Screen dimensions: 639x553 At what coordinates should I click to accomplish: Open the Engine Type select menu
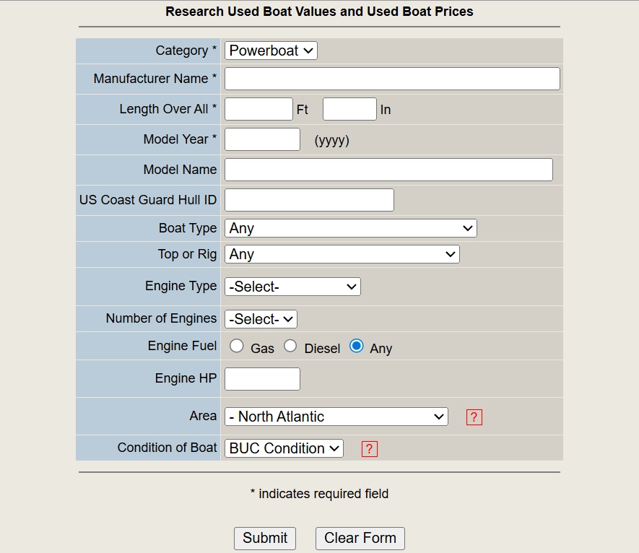(292, 287)
